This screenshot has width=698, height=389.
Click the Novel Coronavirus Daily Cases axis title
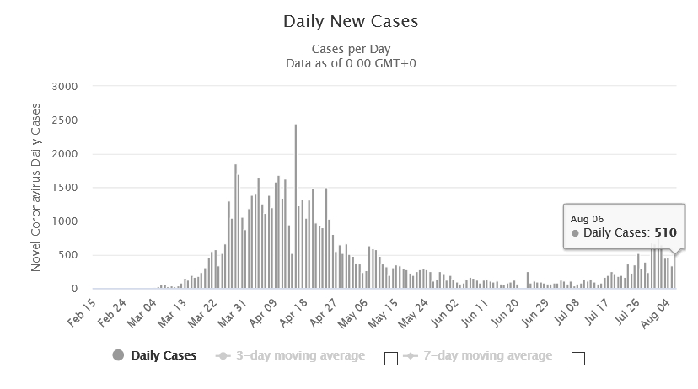pyautogui.click(x=35, y=187)
